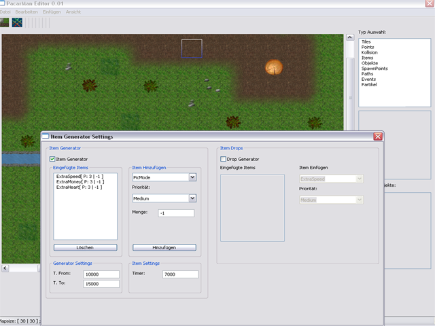Screen dimensions: 435x326
Task: Focus the Timer input field
Action: click(180, 274)
